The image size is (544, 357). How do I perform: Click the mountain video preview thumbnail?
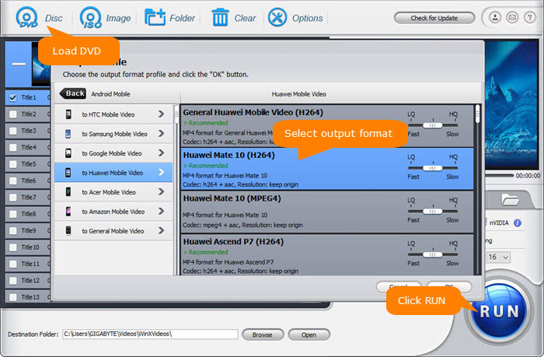pos(511,104)
